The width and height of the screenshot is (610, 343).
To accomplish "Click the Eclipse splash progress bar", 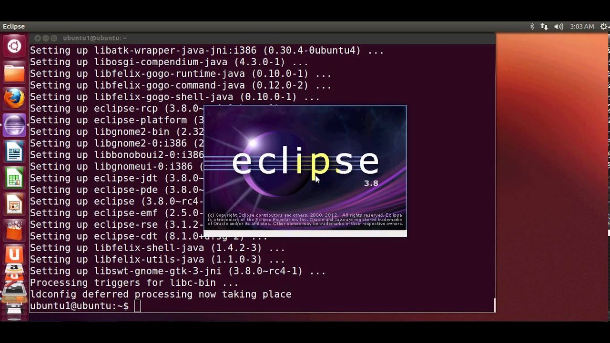I will coord(305,233).
